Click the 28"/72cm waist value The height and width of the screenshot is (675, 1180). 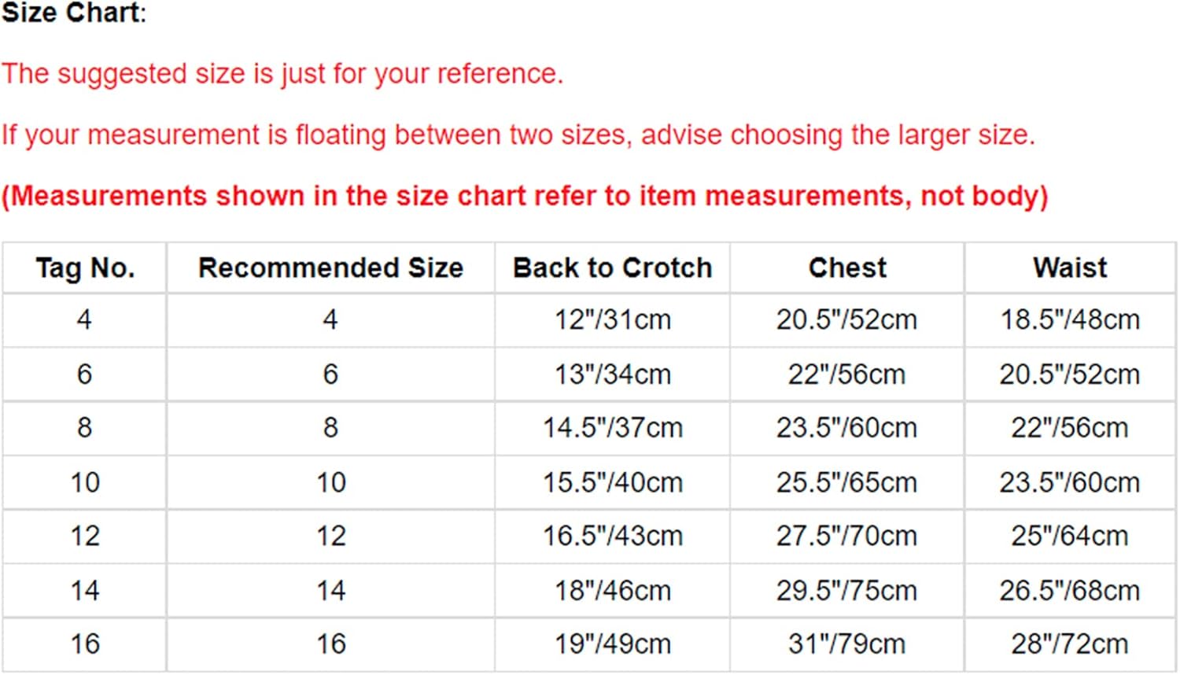[1070, 644]
